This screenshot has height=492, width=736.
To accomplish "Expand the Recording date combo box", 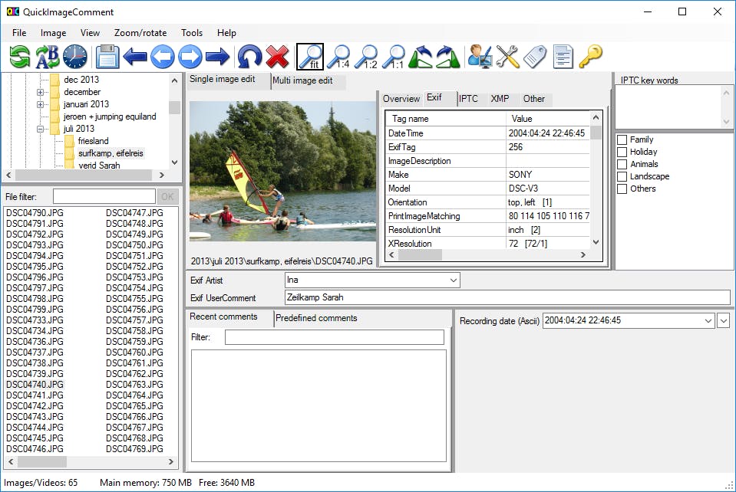I will pos(707,321).
